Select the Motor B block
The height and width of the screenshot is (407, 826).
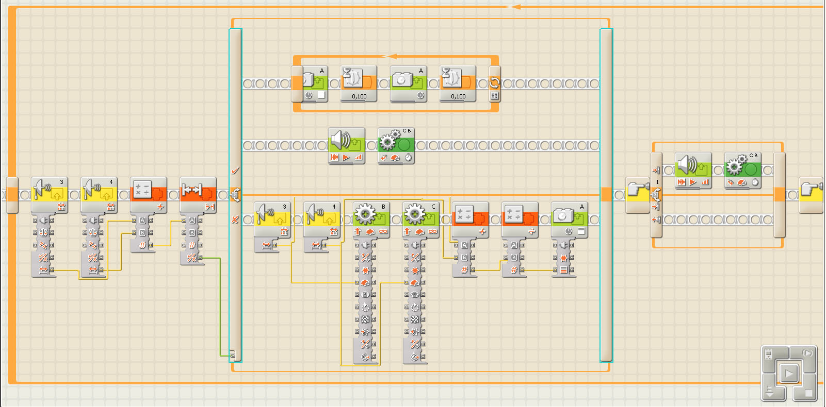[371, 219]
